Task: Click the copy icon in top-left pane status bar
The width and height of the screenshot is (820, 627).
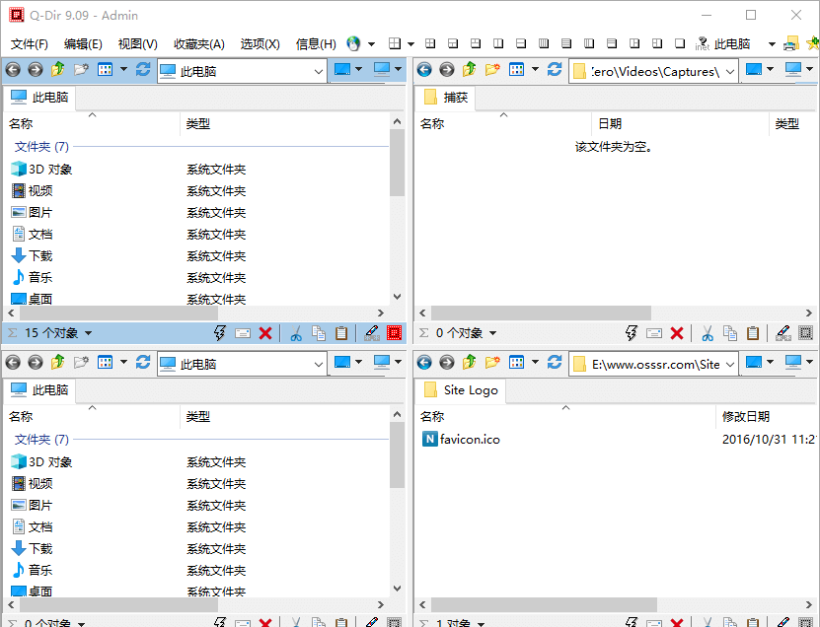Action: click(319, 333)
